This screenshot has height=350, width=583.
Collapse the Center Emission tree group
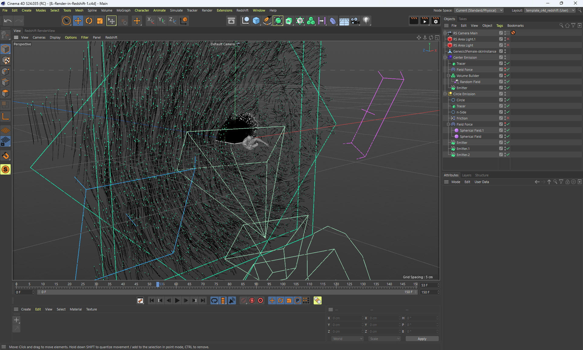pos(445,57)
